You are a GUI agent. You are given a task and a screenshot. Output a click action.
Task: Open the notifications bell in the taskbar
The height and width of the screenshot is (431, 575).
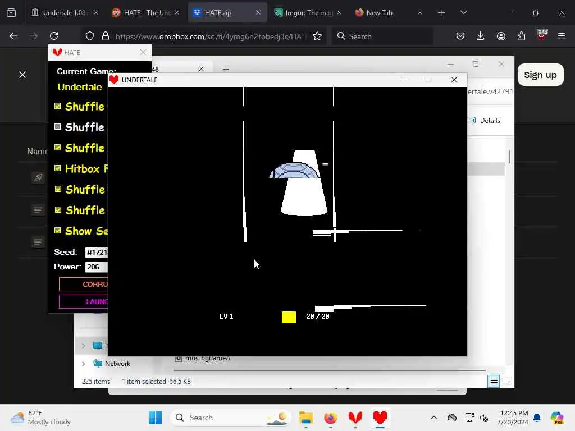pos(537,418)
